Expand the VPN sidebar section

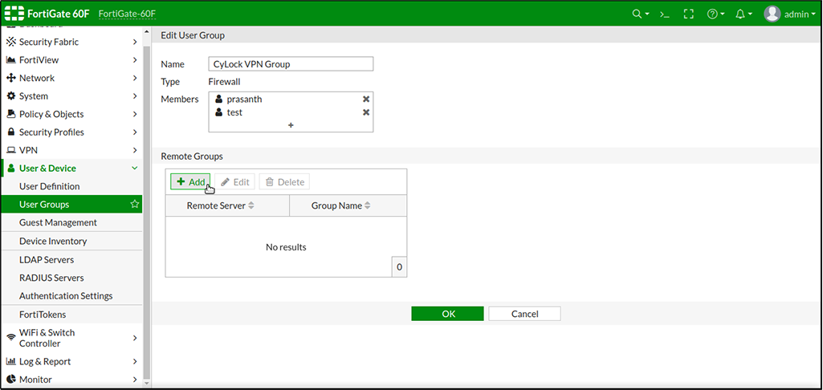[71, 150]
